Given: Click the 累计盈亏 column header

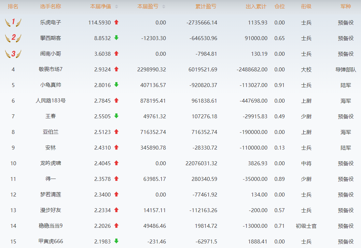Looking at the screenshot, I should click(206, 7).
